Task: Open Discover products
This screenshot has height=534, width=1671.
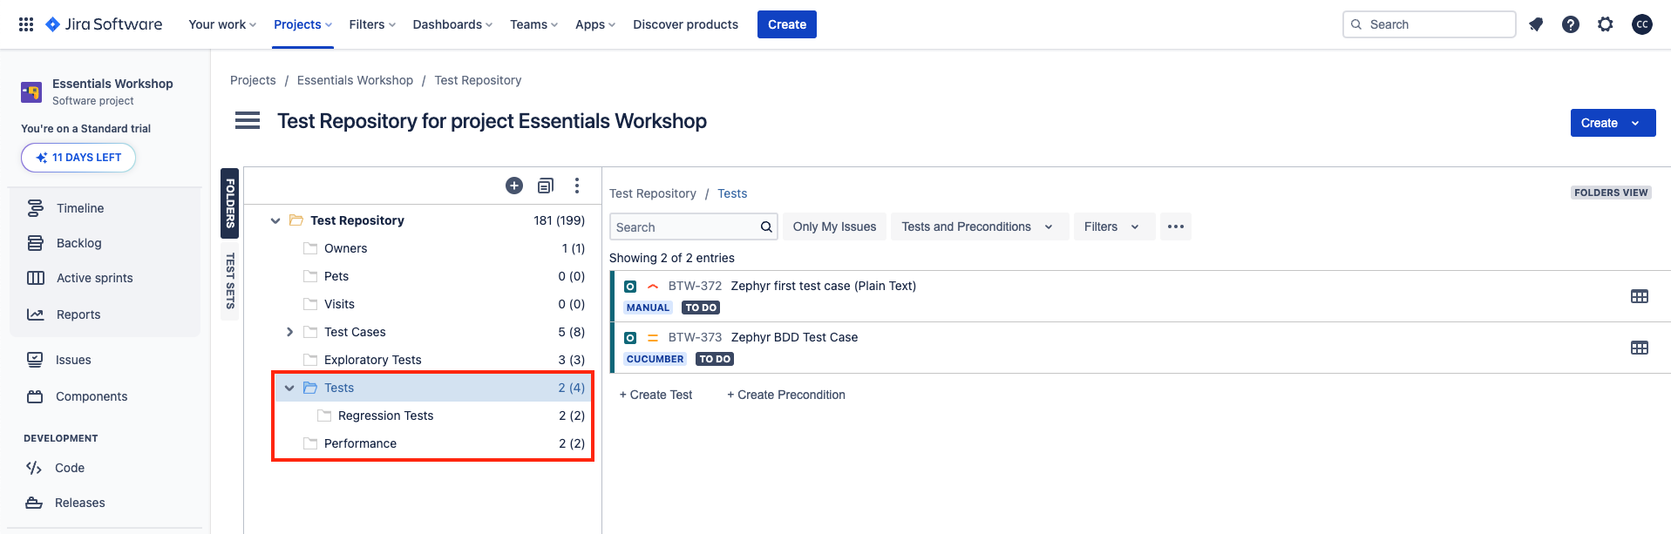Action: (685, 24)
